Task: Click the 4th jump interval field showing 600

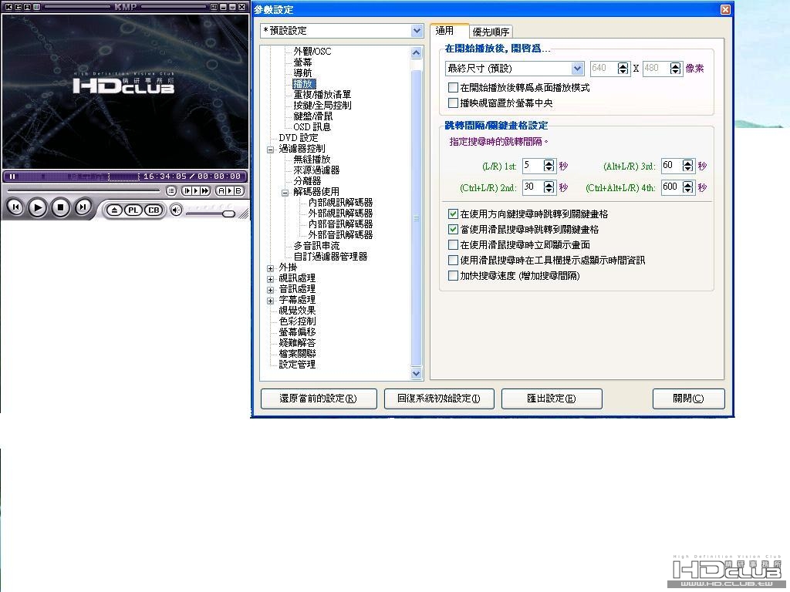Action: coord(672,187)
